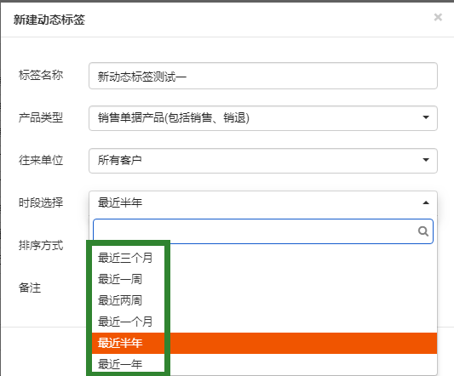
Task: Click the 标签名称 text field
Action: 263,76
